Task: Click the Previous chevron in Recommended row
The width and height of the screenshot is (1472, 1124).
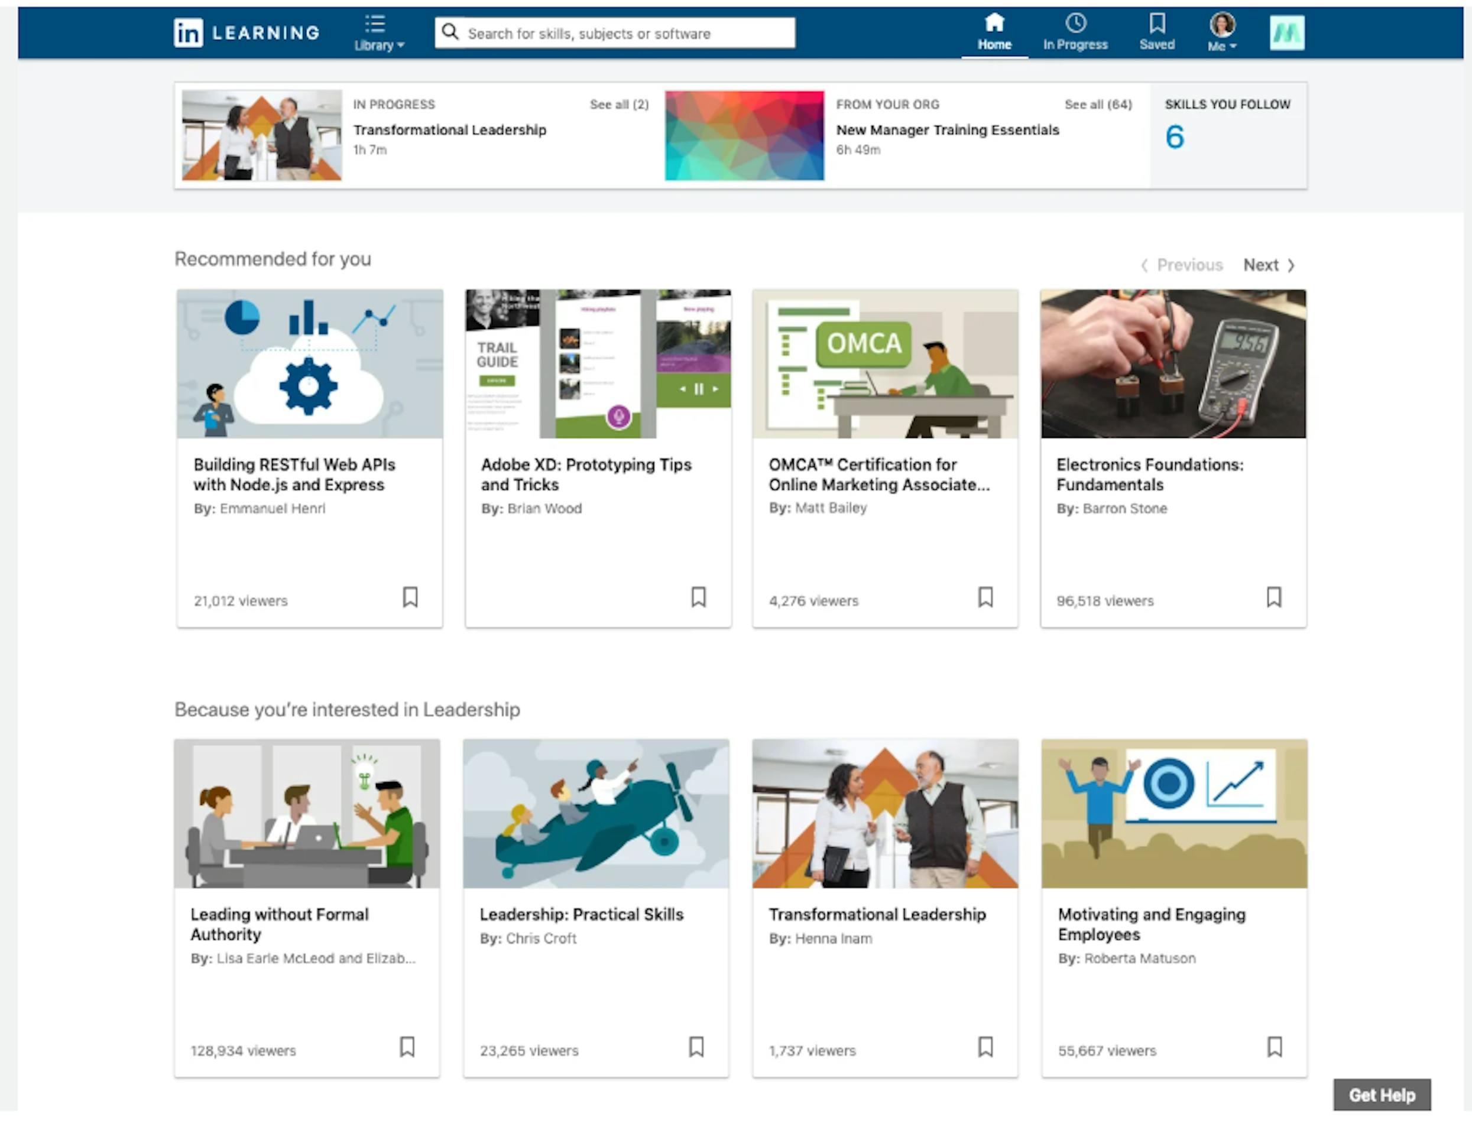Action: pos(1145,265)
